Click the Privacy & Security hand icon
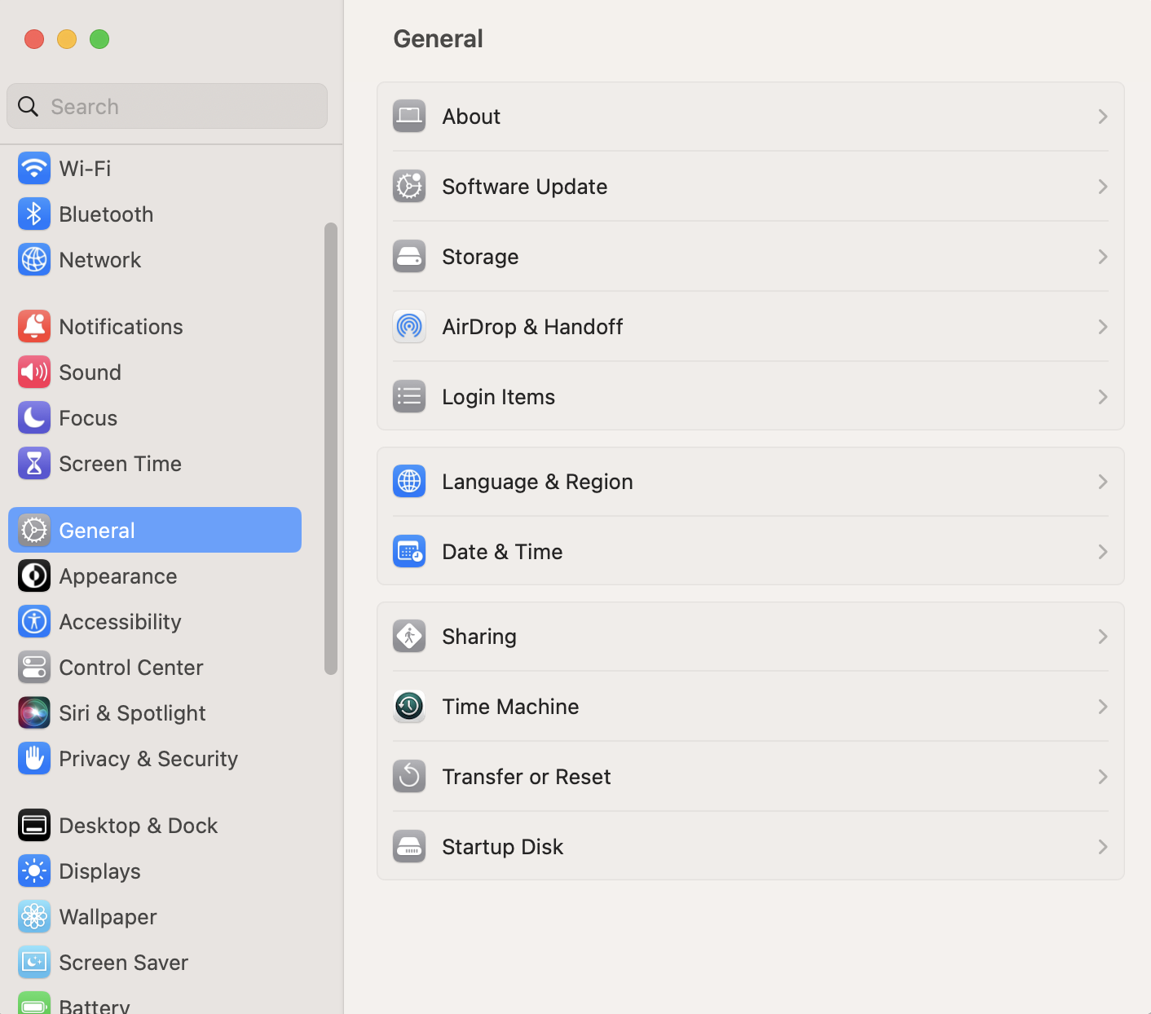 click(x=33, y=758)
